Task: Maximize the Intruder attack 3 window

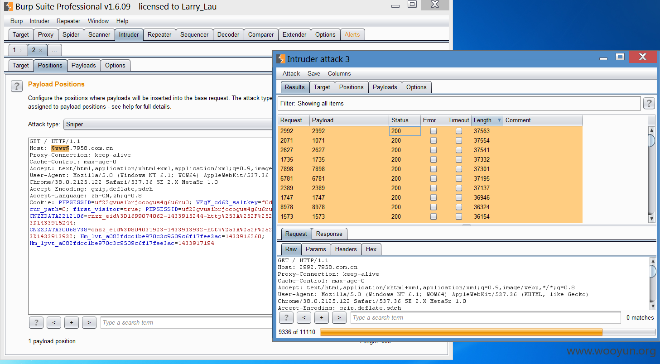Action: [620, 57]
